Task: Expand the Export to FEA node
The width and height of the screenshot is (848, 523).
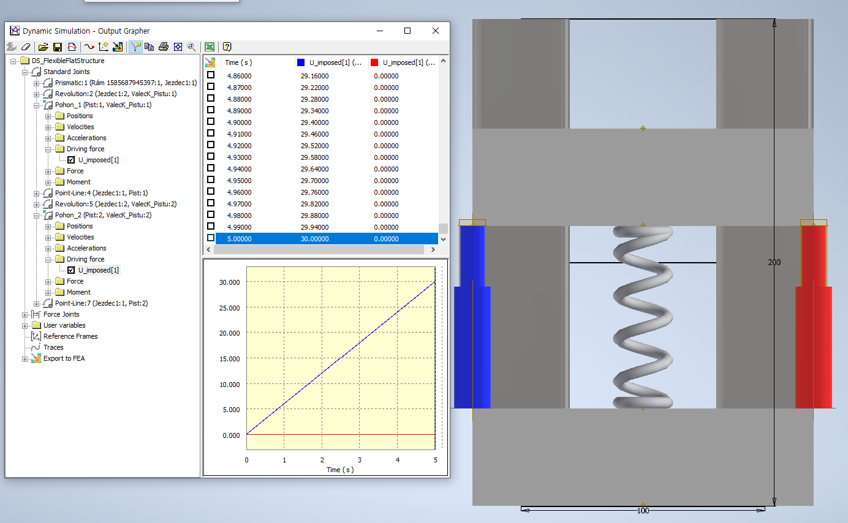Action: click(25, 358)
